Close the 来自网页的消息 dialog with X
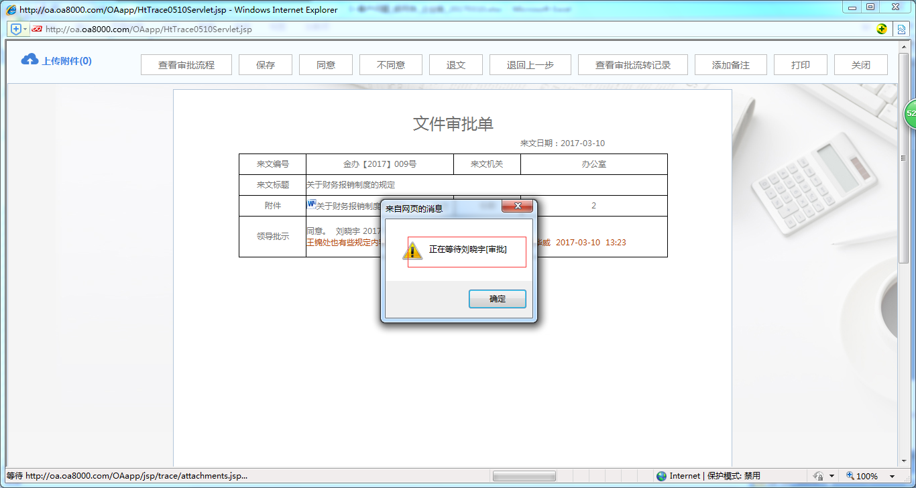The height and width of the screenshot is (488, 916). tap(517, 206)
